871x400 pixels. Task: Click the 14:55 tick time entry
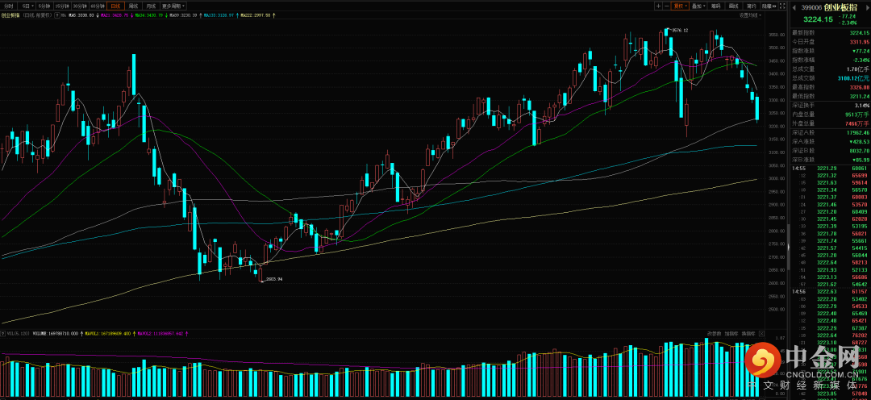click(798, 168)
